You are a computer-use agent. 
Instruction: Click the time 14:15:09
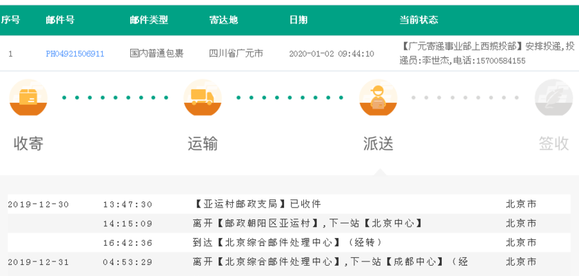point(128,224)
